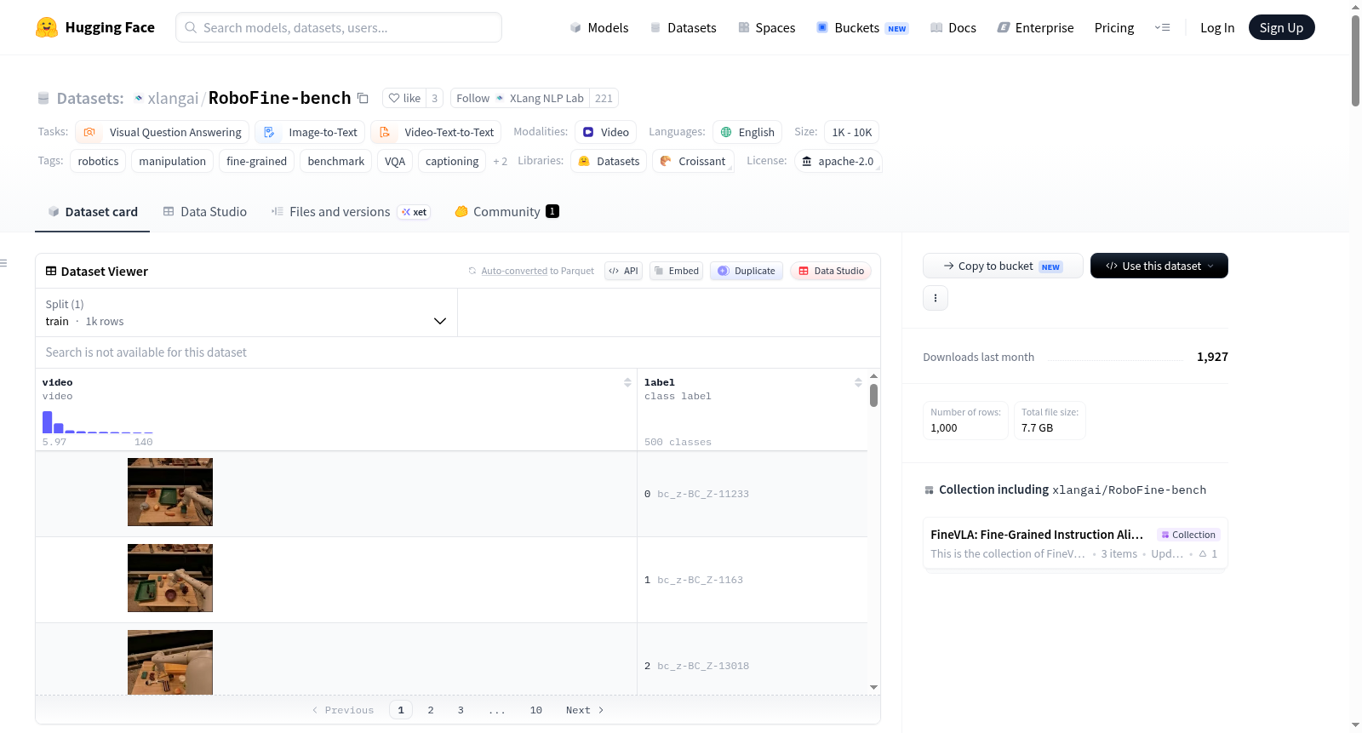This screenshot has height=733, width=1362.
Task: Open video thumbnail for row bc_z-BC_Z-13018
Action: (x=170, y=662)
